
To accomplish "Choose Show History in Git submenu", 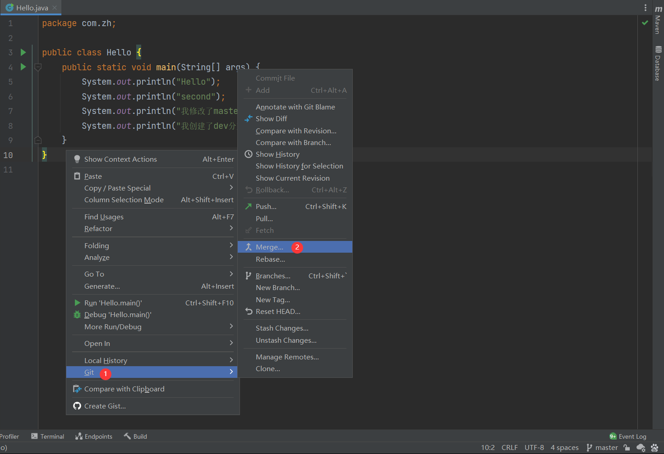I will point(295,154).
